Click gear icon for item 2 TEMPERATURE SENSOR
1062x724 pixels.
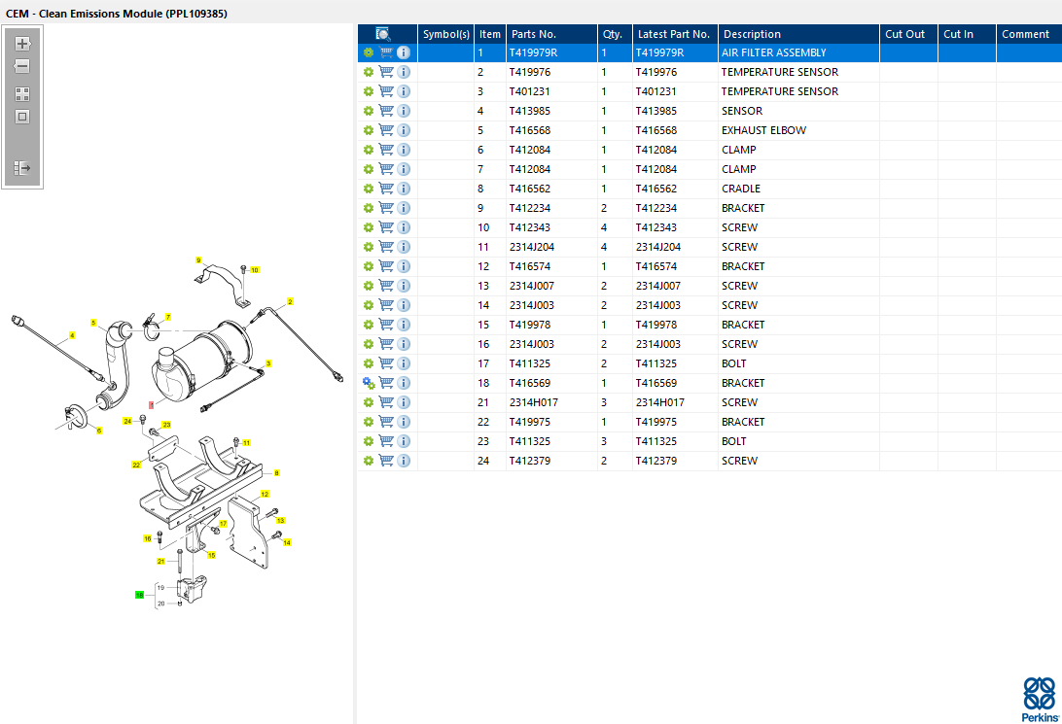click(x=369, y=72)
